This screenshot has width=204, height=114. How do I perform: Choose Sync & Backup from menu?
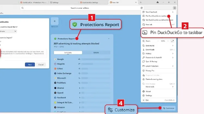point(158,61)
